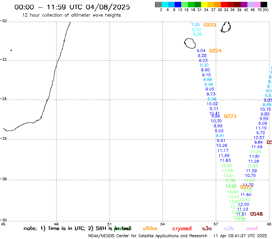The height and width of the screenshot is (239, 272).
Task: Click the wave height value 8.88
Action: click(x=208, y=80)
